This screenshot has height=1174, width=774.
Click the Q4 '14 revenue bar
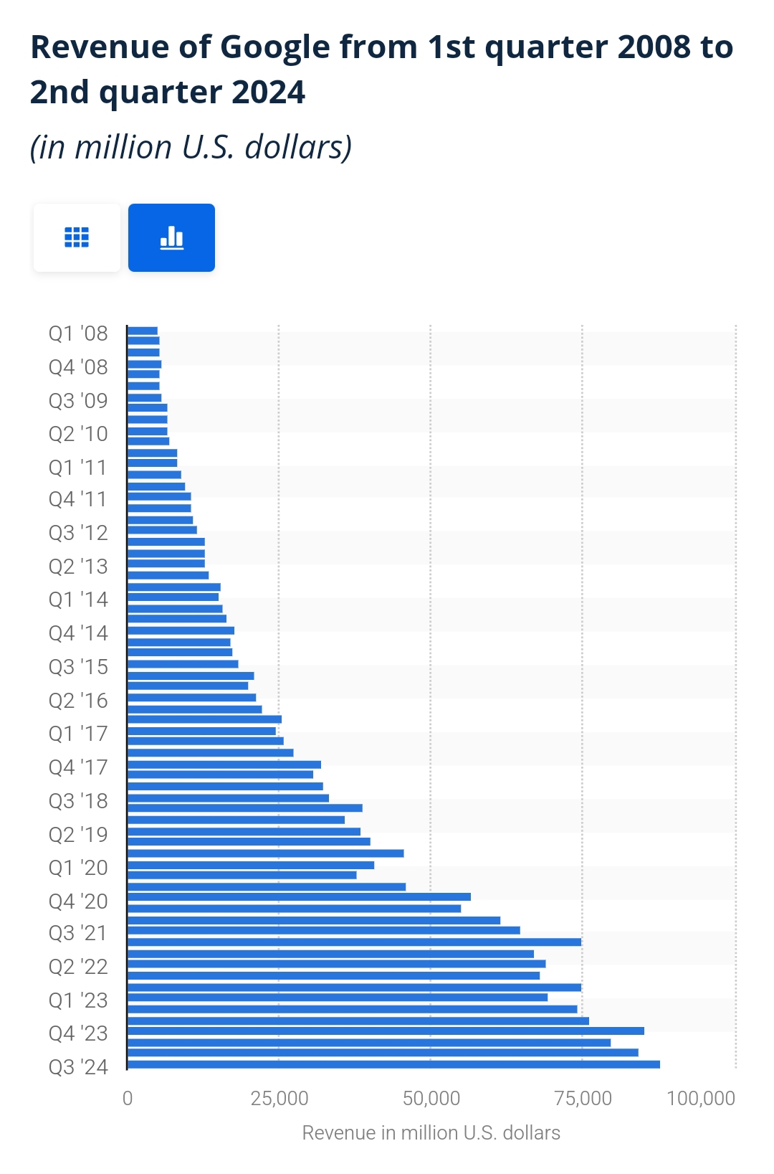coord(181,630)
